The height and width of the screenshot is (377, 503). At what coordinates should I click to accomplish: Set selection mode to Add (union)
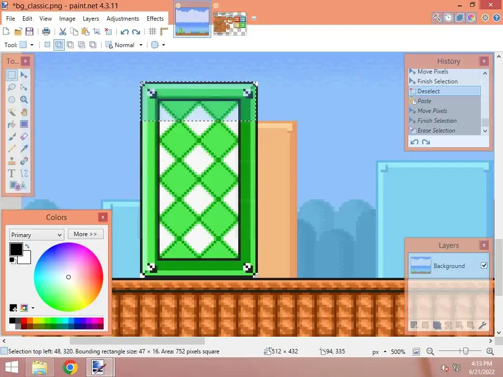click(59, 45)
